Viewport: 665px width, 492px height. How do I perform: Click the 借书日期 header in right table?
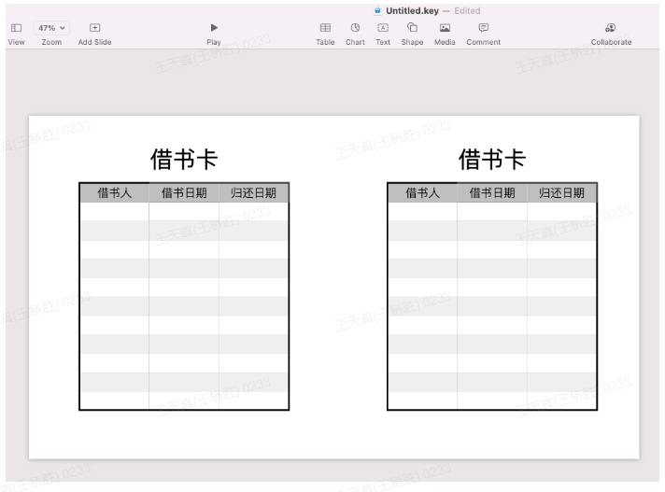tap(492, 193)
